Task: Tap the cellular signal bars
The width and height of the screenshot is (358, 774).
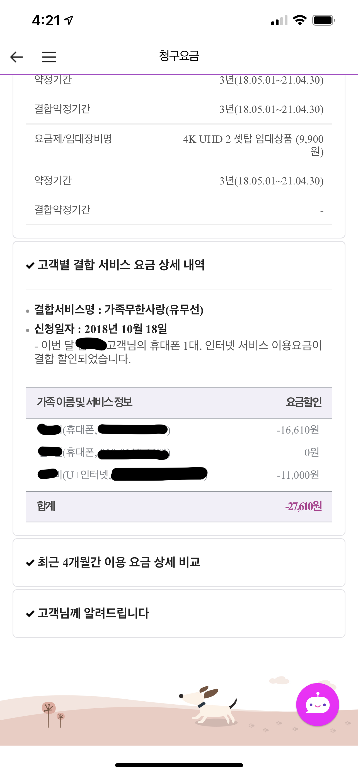Action: point(279,20)
